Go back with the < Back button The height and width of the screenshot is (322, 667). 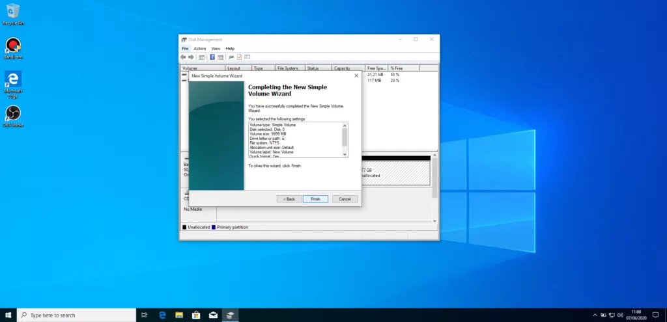(x=289, y=199)
